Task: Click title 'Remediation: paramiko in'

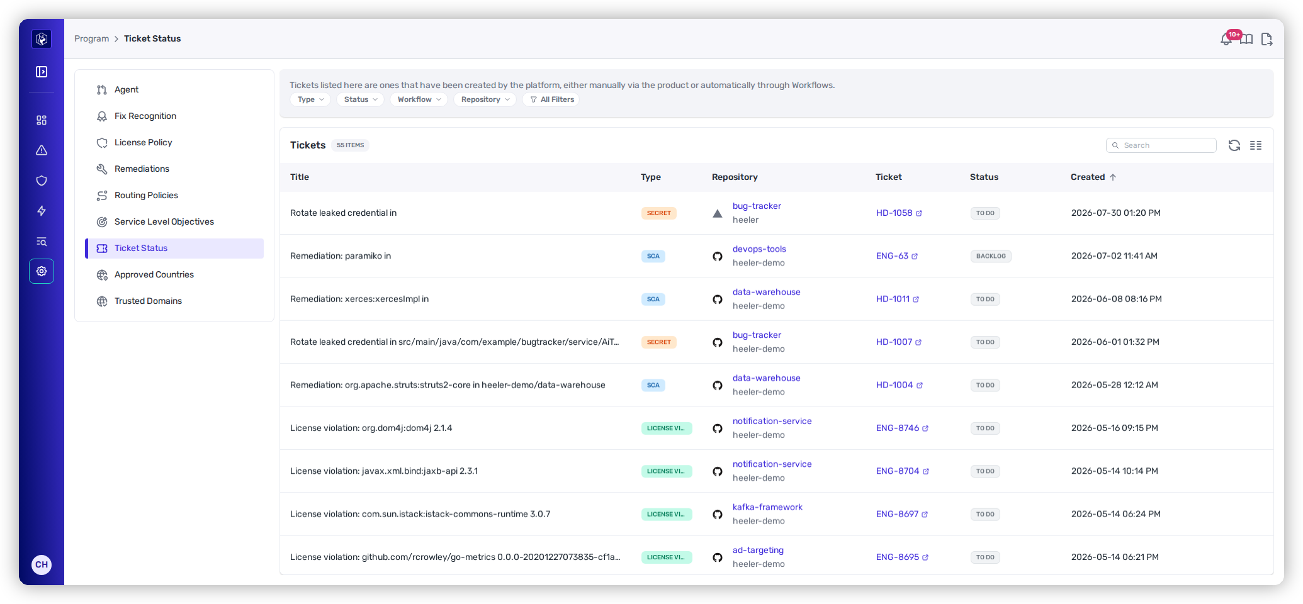Action: coord(341,256)
